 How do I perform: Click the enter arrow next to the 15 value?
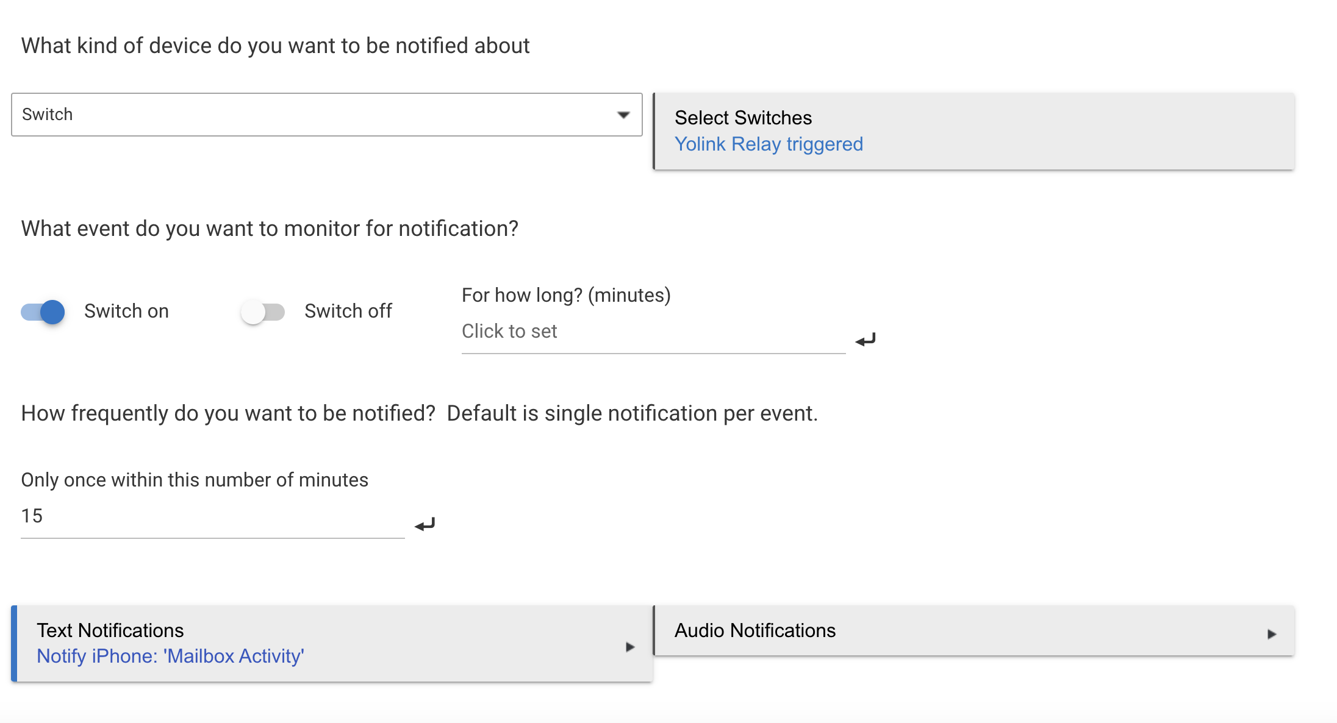(425, 524)
